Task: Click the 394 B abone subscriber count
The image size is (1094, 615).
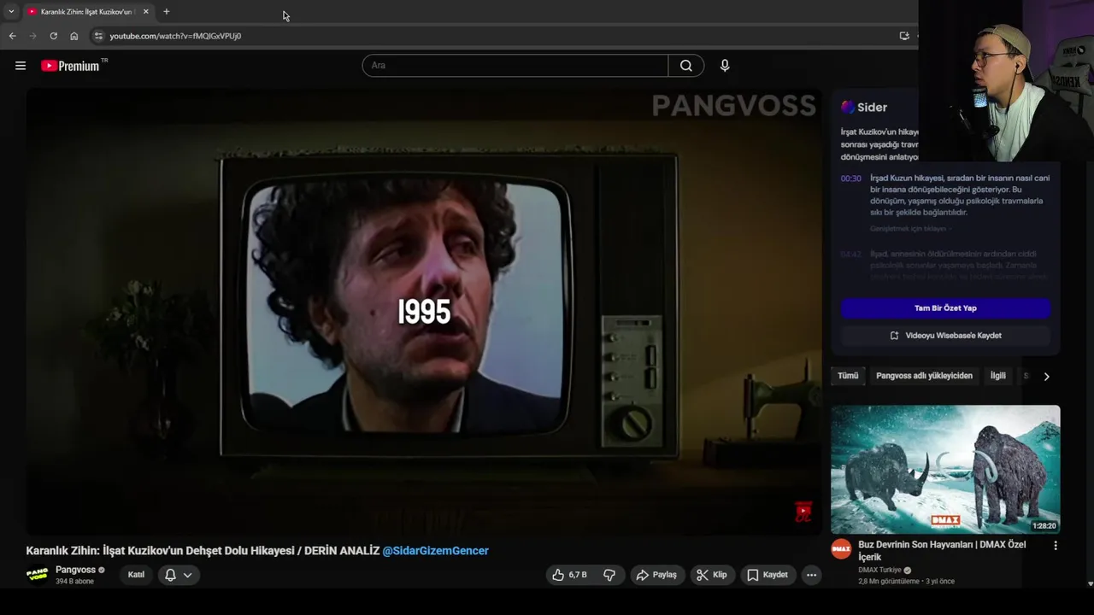Action: coord(74,582)
